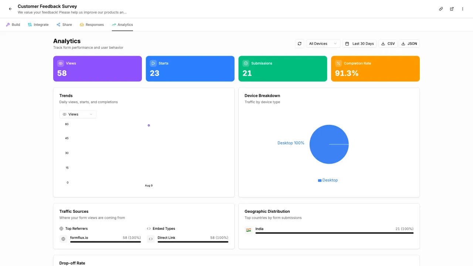
Task: Refresh analytics data with reload icon
Action: pos(300,44)
